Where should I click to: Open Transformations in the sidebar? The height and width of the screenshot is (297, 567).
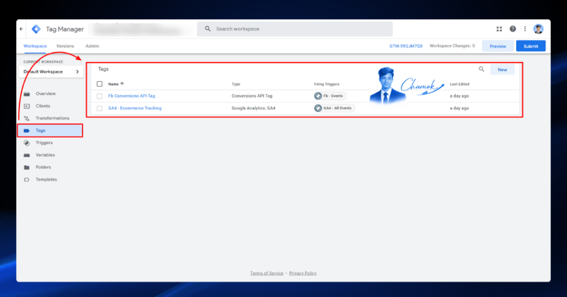pos(53,118)
